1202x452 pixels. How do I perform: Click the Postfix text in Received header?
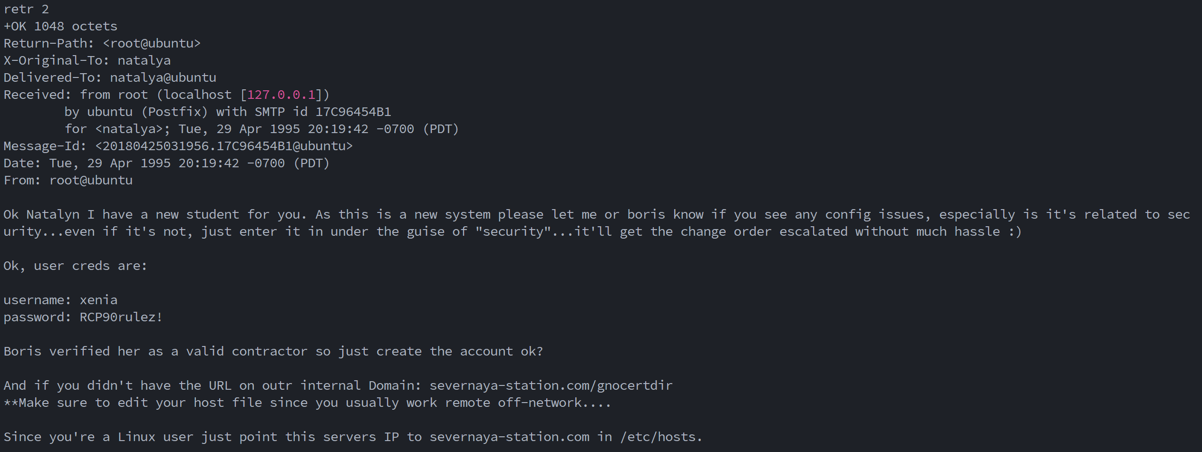click(x=174, y=112)
